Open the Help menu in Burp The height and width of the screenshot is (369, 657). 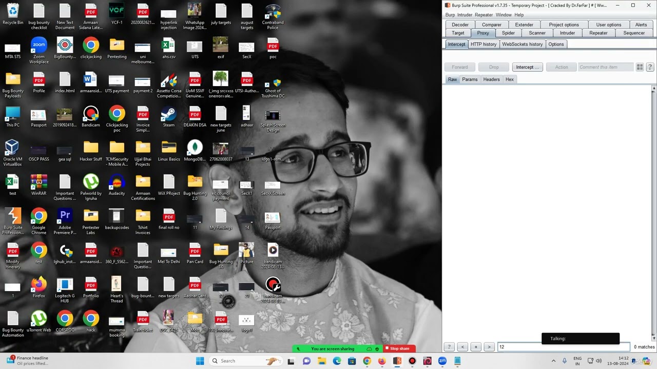[x=519, y=15]
